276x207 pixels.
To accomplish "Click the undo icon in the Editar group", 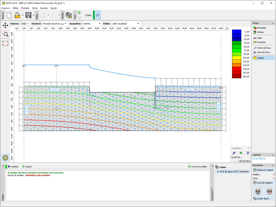I will pyautogui.click(x=43, y=15).
